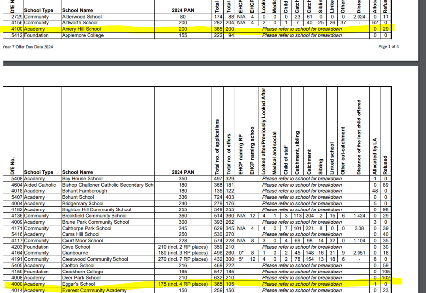Click Calthorpe Park School name
The image size is (426, 293).
[x=87, y=228]
